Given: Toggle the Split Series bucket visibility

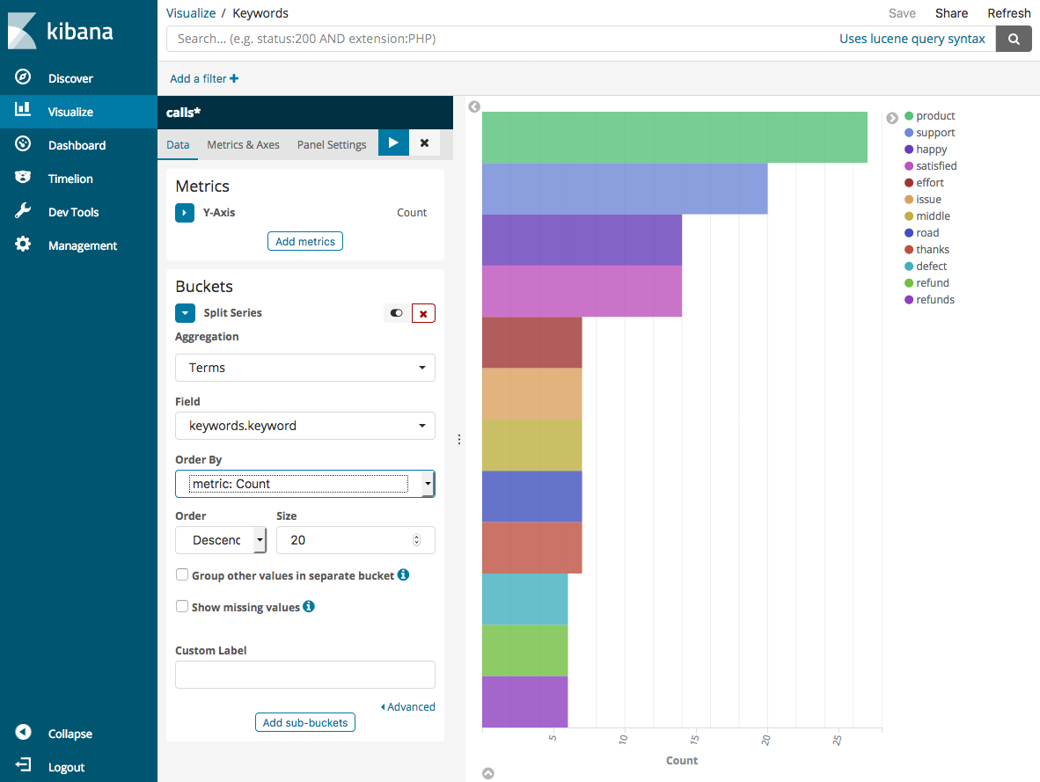Looking at the screenshot, I should 396,312.
